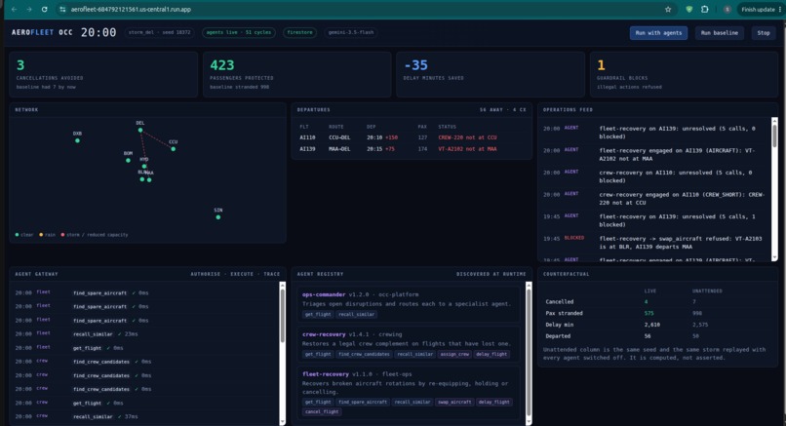Viewport: 786px width, 426px height.
Task: Click gateway row recall_similar 37ms
Action: point(144,416)
